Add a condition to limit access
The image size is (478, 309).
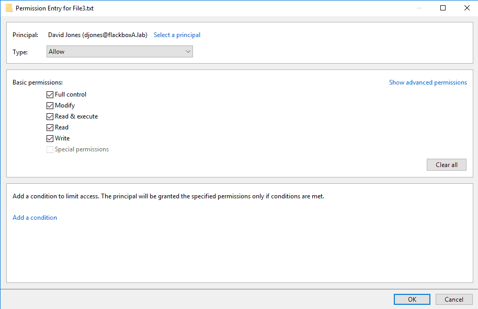click(x=35, y=218)
